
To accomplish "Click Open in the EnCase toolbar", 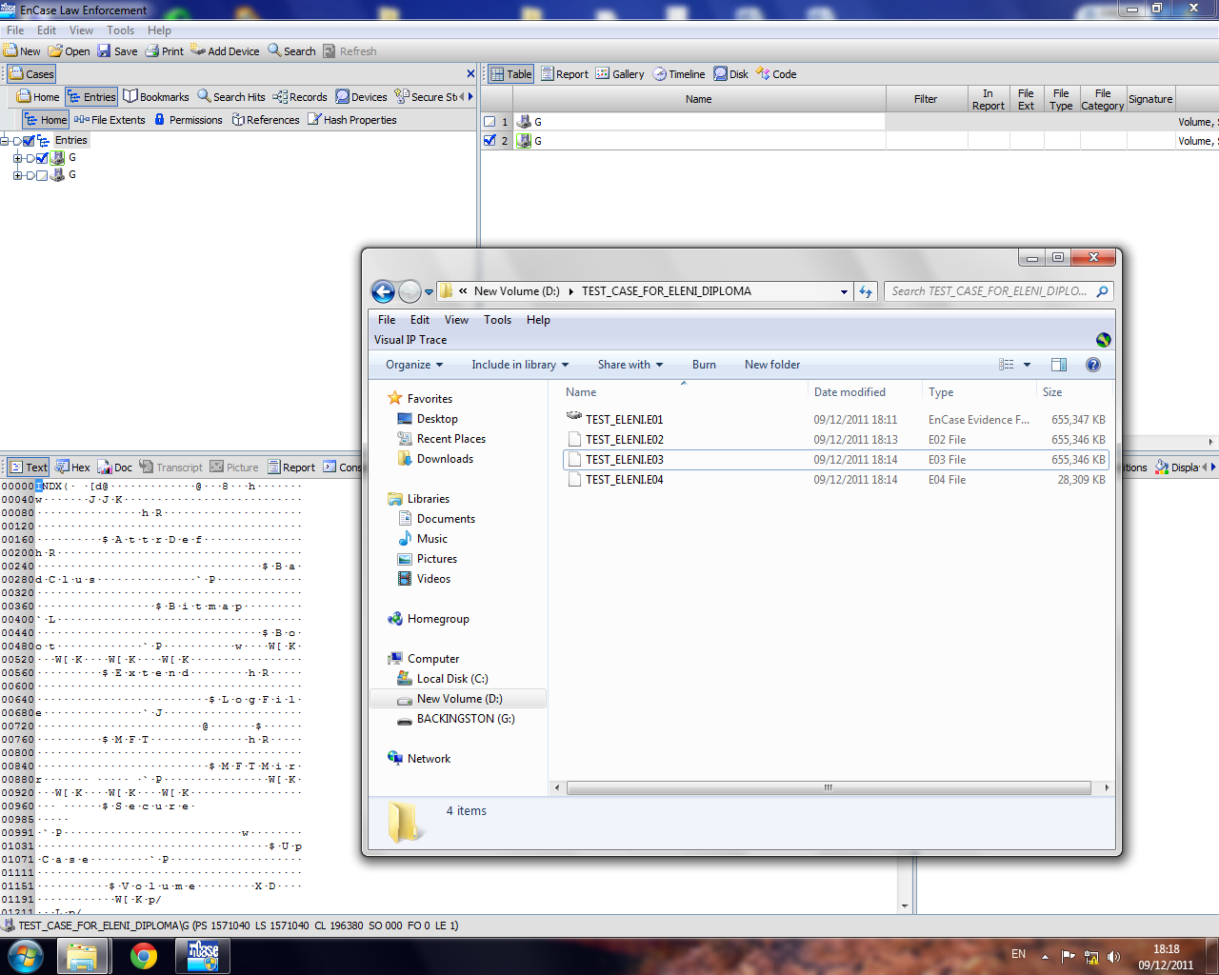I will (70, 51).
